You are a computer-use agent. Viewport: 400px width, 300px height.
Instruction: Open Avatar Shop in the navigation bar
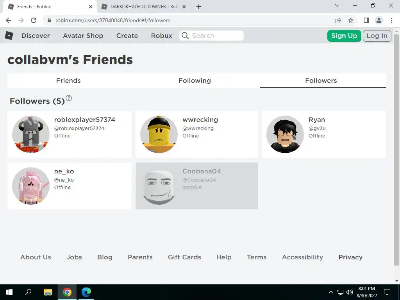click(x=83, y=36)
